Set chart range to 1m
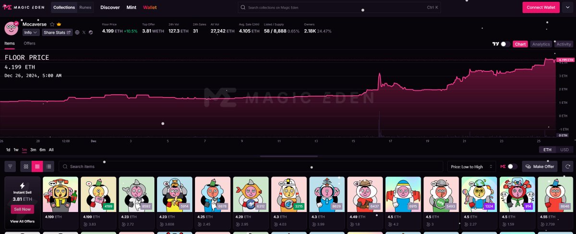Image resolution: width=576 pixels, height=234 pixels. coord(24,150)
